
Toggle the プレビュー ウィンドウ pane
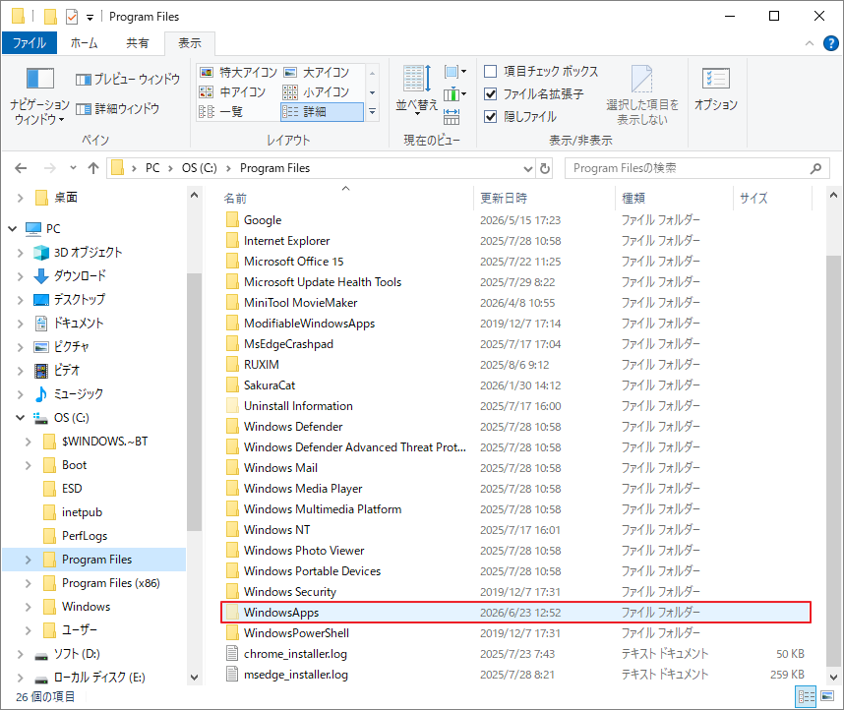coord(128,80)
